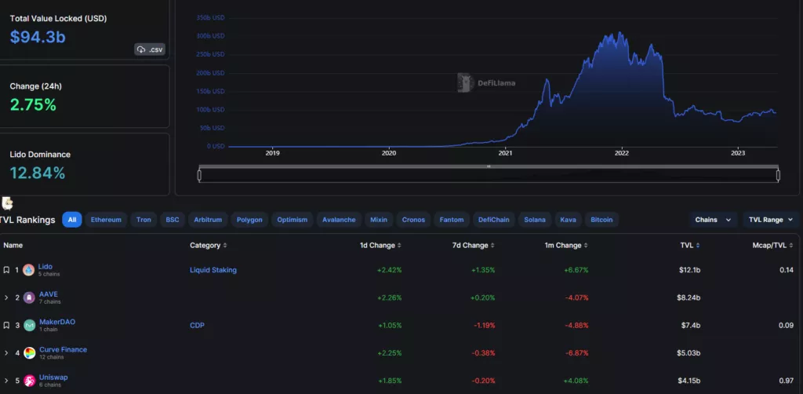The image size is (803, 394).
Task: Filter rankings by Polygon
Action: pos(249,220)
